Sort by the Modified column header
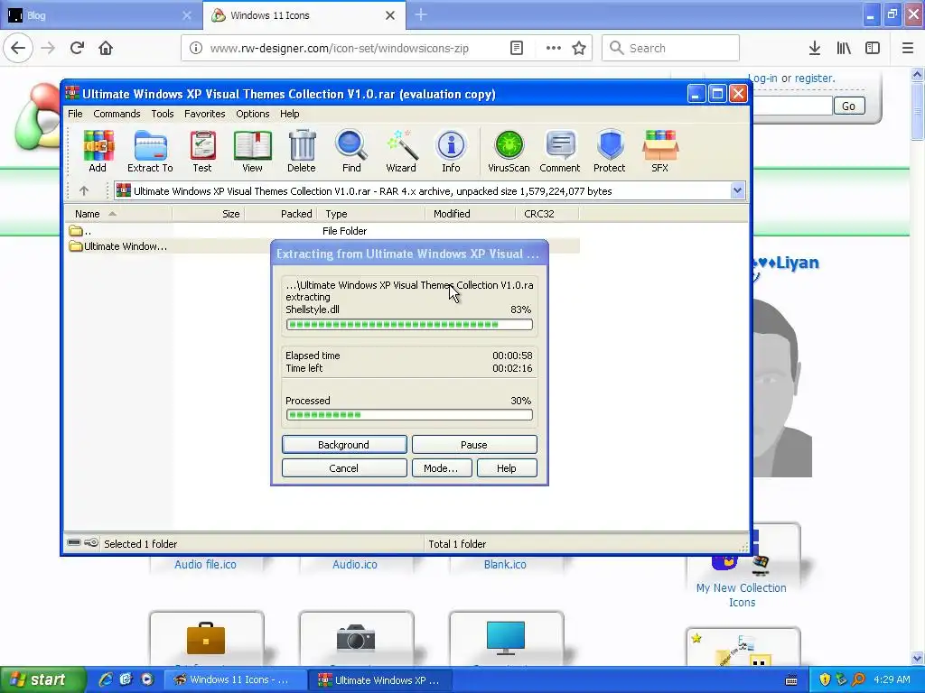Viewport: 925px width, 693px height. coord(470,214)
